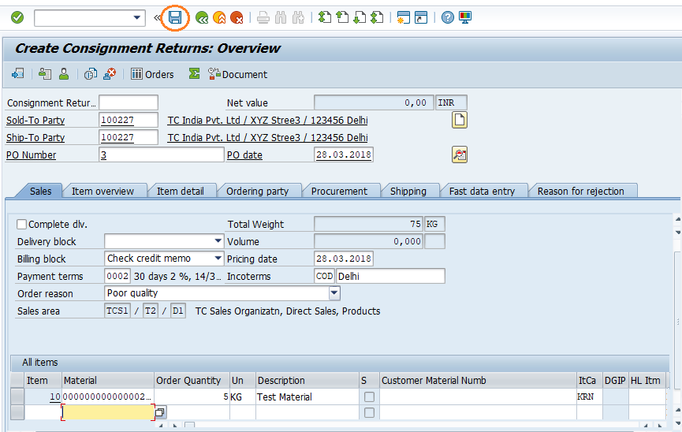Click the Ship-To Party field 100227

[x=129, y=137]
